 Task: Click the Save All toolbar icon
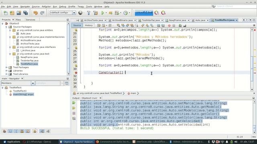click(26, 13)
